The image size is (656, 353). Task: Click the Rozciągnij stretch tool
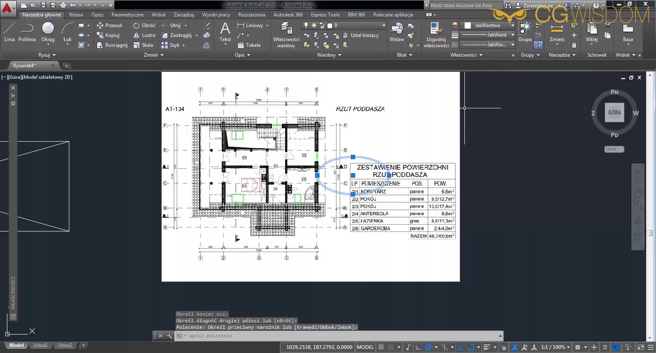112,45
